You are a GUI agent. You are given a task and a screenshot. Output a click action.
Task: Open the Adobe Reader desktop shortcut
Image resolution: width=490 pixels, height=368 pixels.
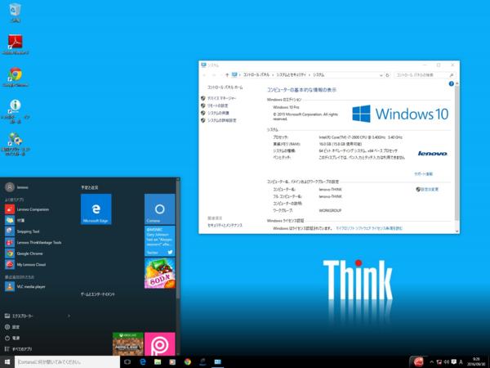pyautogui.click(x=16, y=44)
